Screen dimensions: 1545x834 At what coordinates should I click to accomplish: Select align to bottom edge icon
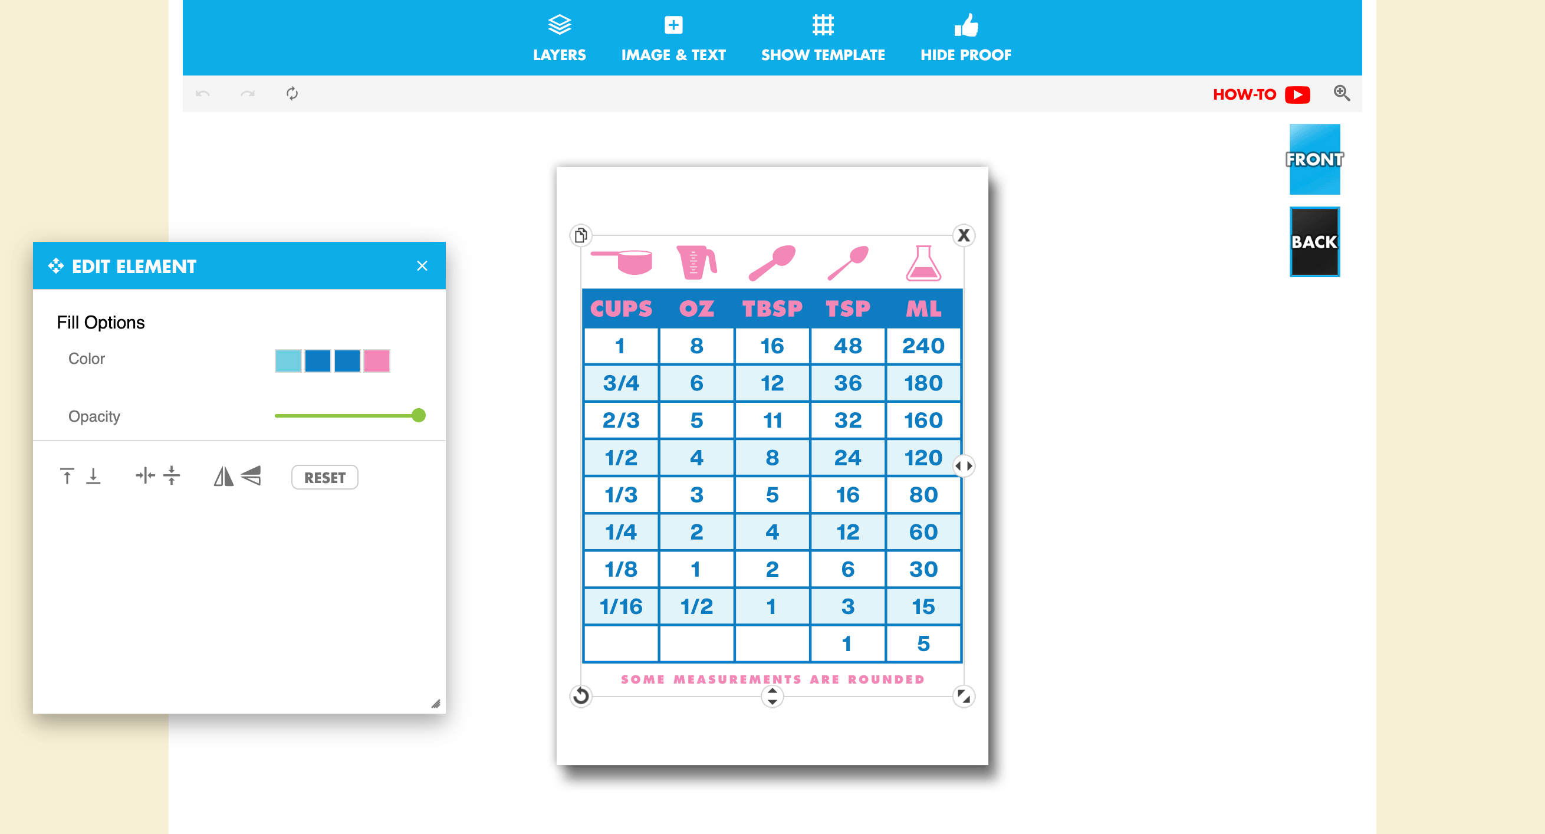(x=94, y=475)
